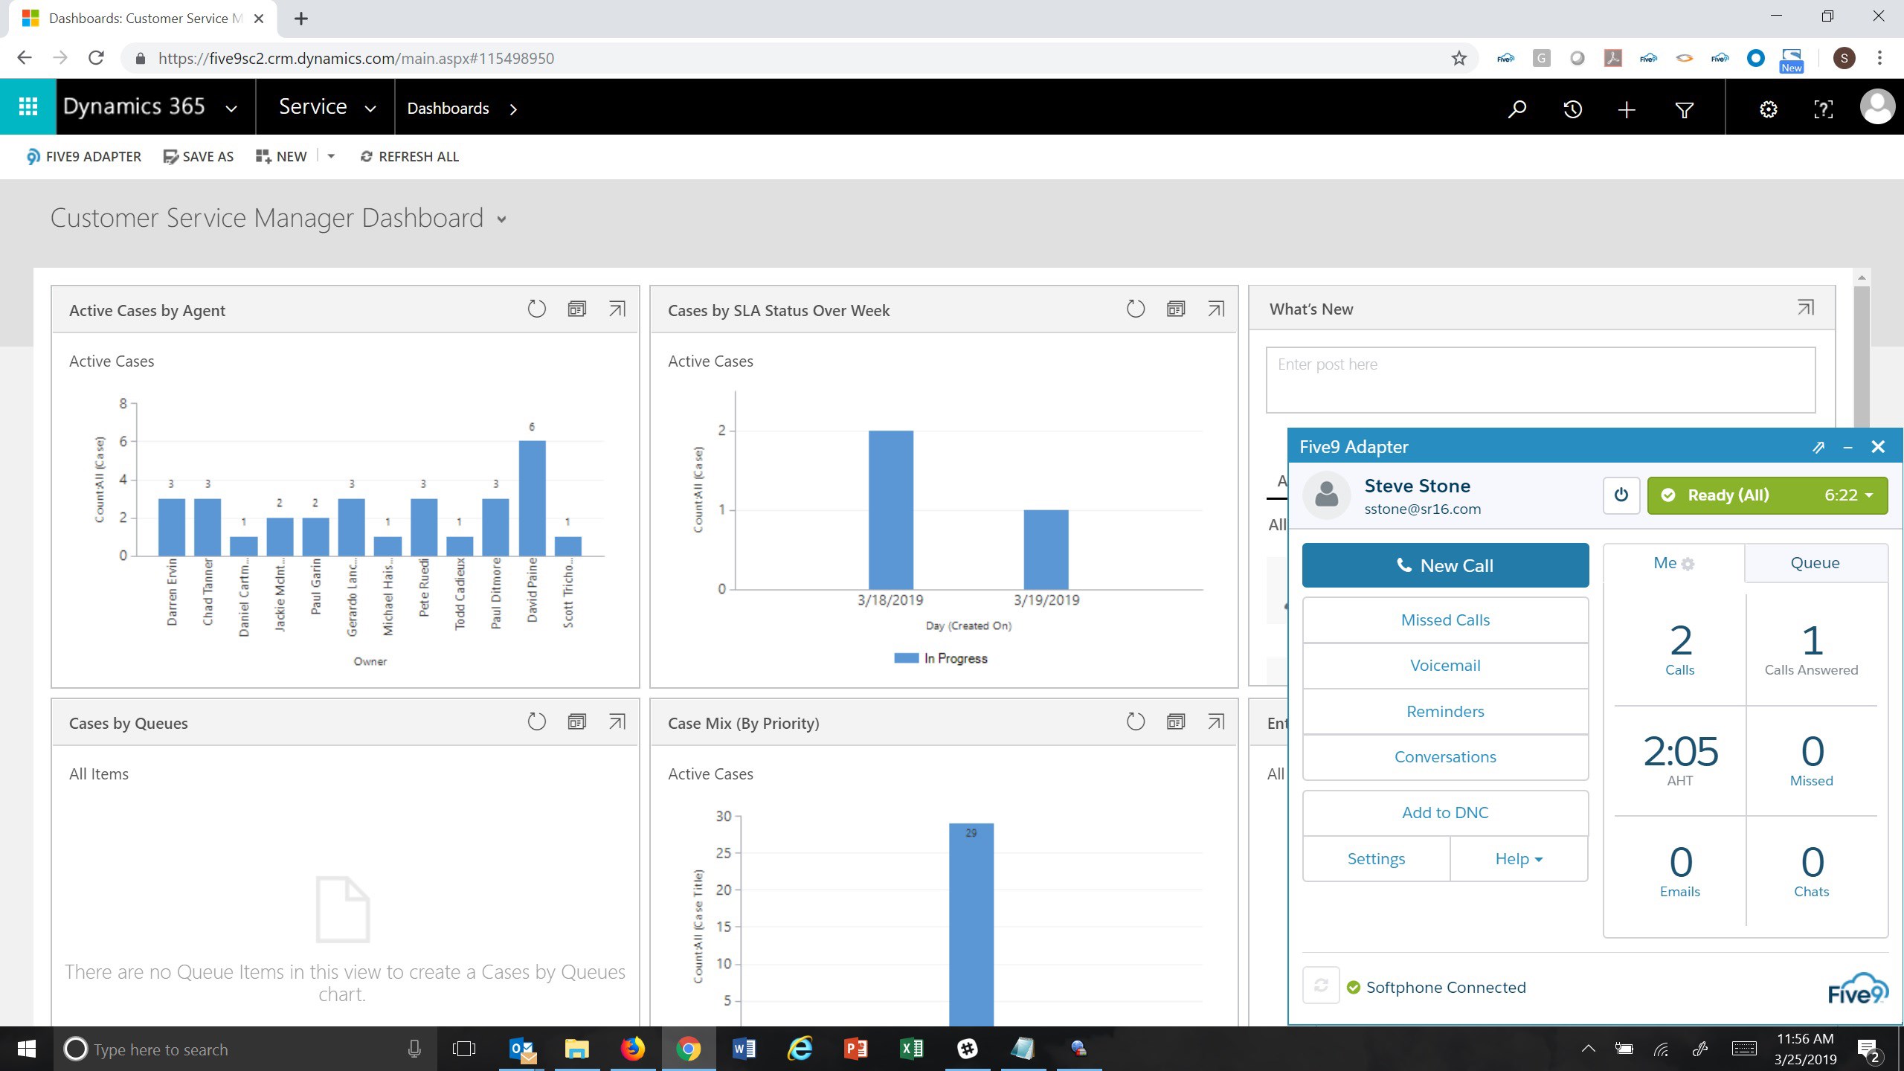Expand the Service area dropdown
Image resolution: width=1904 pixels, height=1071 pixels.
point(370,109)
